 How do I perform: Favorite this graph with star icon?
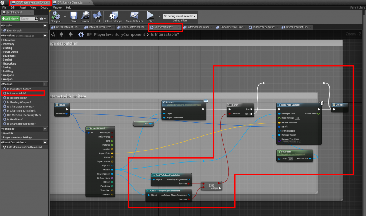tap(53, 35)
